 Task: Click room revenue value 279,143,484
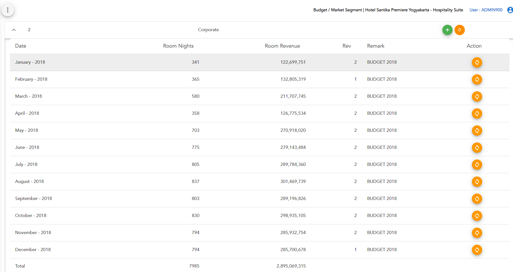[x=293, y=147]
